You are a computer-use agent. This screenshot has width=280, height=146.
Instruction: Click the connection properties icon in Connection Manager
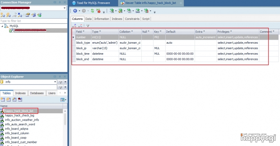tap(27, 15)
